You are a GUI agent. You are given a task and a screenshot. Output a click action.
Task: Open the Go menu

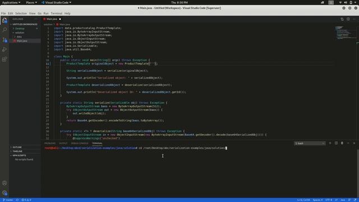[40, 13]
